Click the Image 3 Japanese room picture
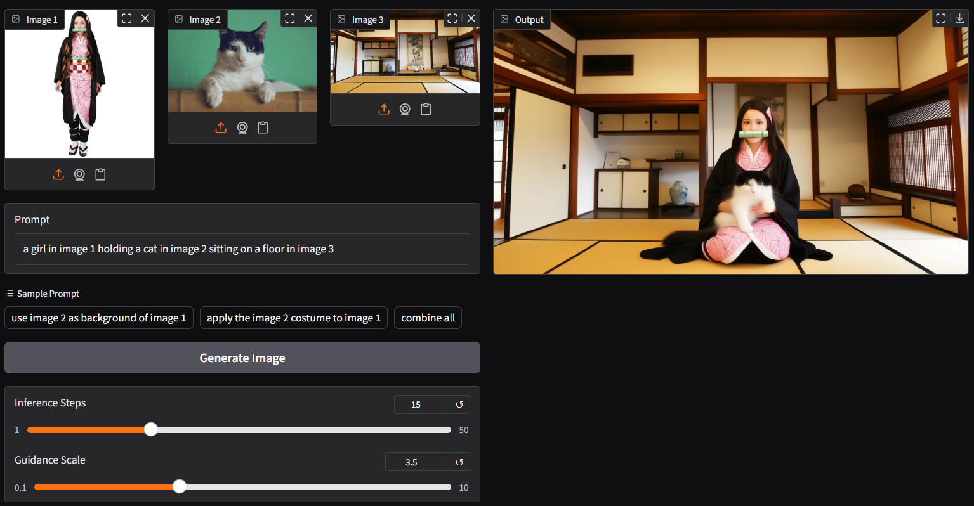 (405, 52)
